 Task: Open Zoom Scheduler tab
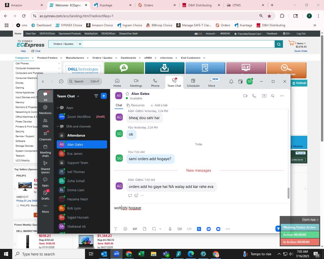click(193, 83)
